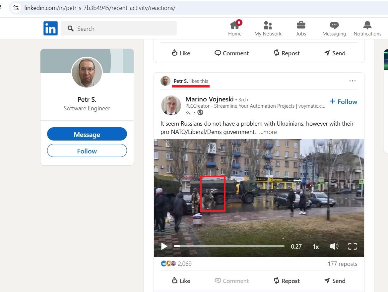Like the previous post at top
Viewport: 388px width, 292px height.
click(181, 53)
